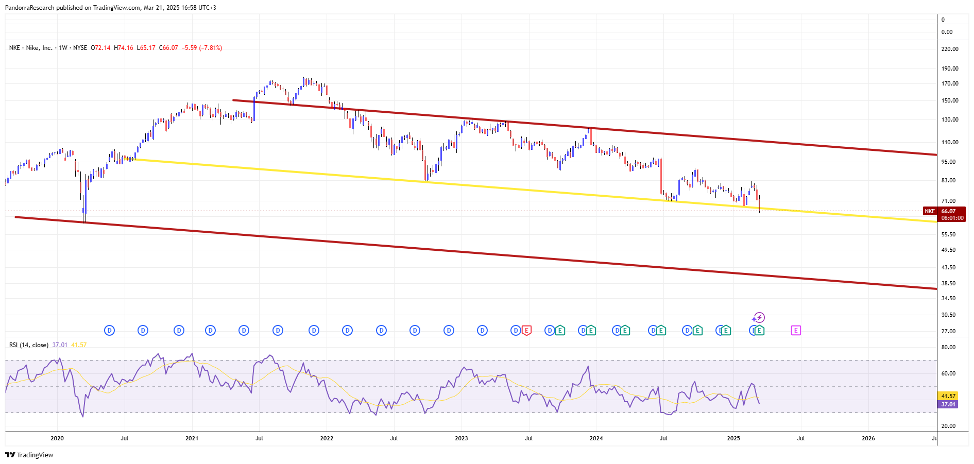Click the close value C66.07
This screenshot has width=974, height=464.
[x=168, y=48]
